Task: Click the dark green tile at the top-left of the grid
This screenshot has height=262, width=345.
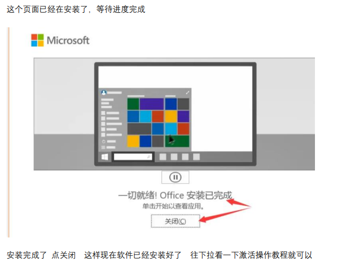Action: pyautogui.click(x=133, y=104)
